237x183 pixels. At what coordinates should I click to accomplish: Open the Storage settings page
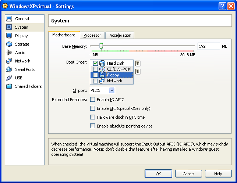[25, 44]
